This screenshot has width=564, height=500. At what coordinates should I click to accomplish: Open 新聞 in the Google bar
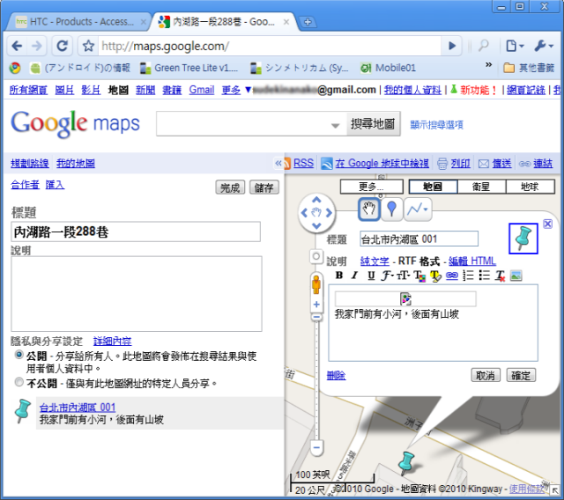pos(145,90)
